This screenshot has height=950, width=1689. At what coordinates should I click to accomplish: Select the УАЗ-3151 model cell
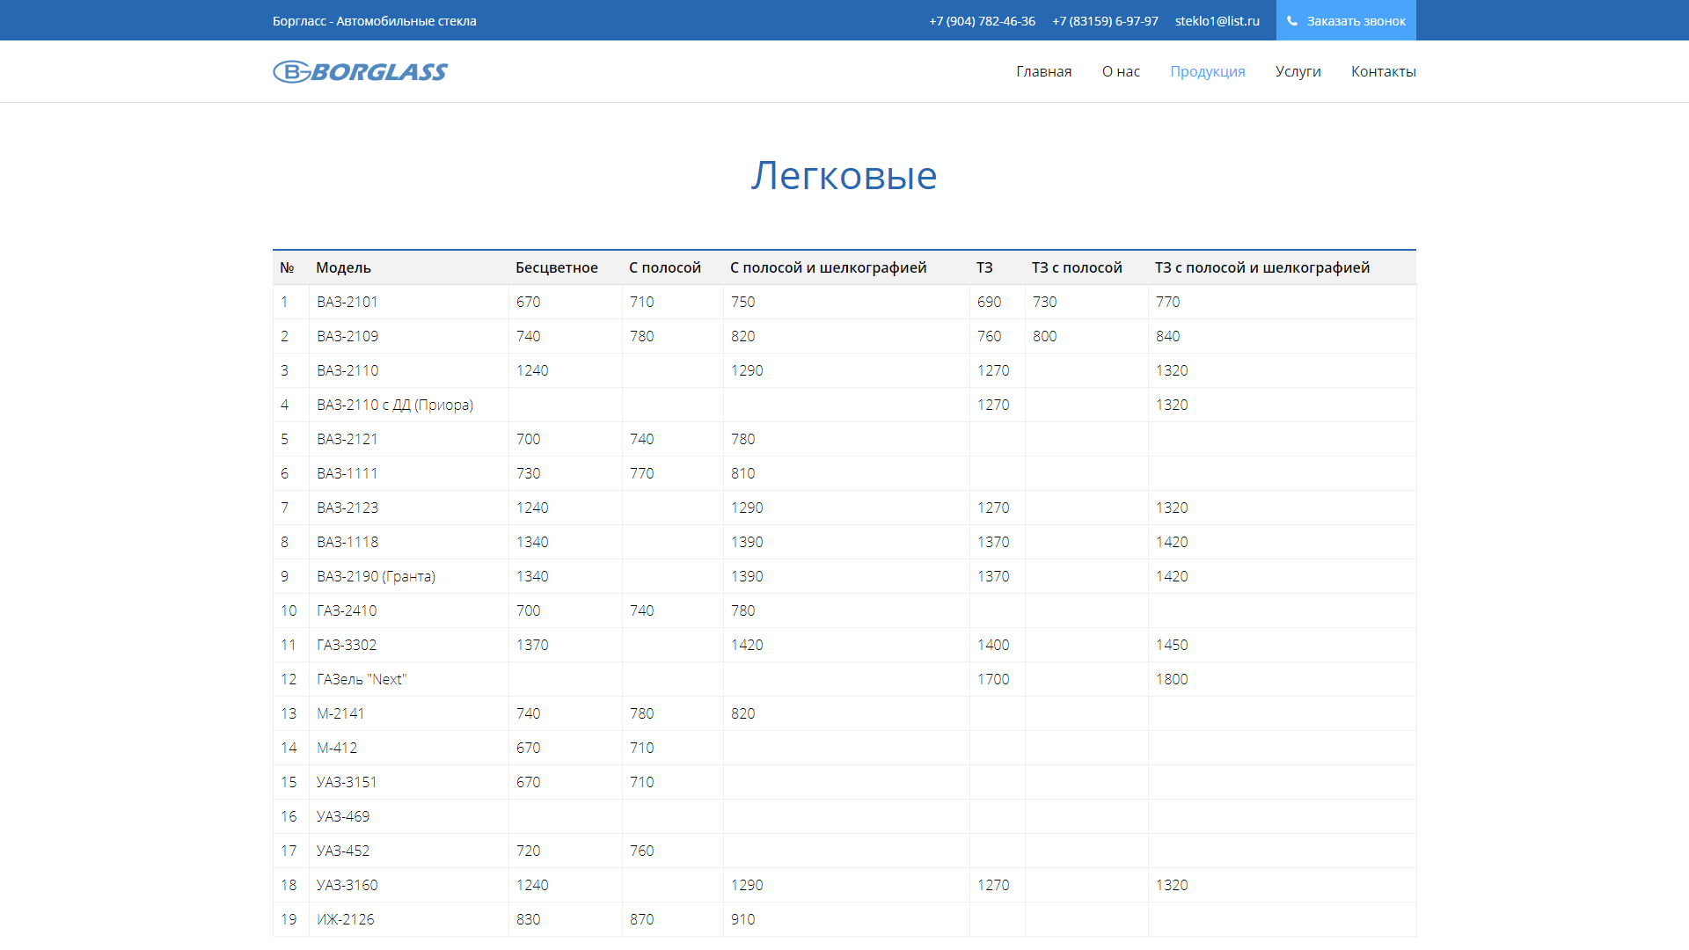[409, 782]
